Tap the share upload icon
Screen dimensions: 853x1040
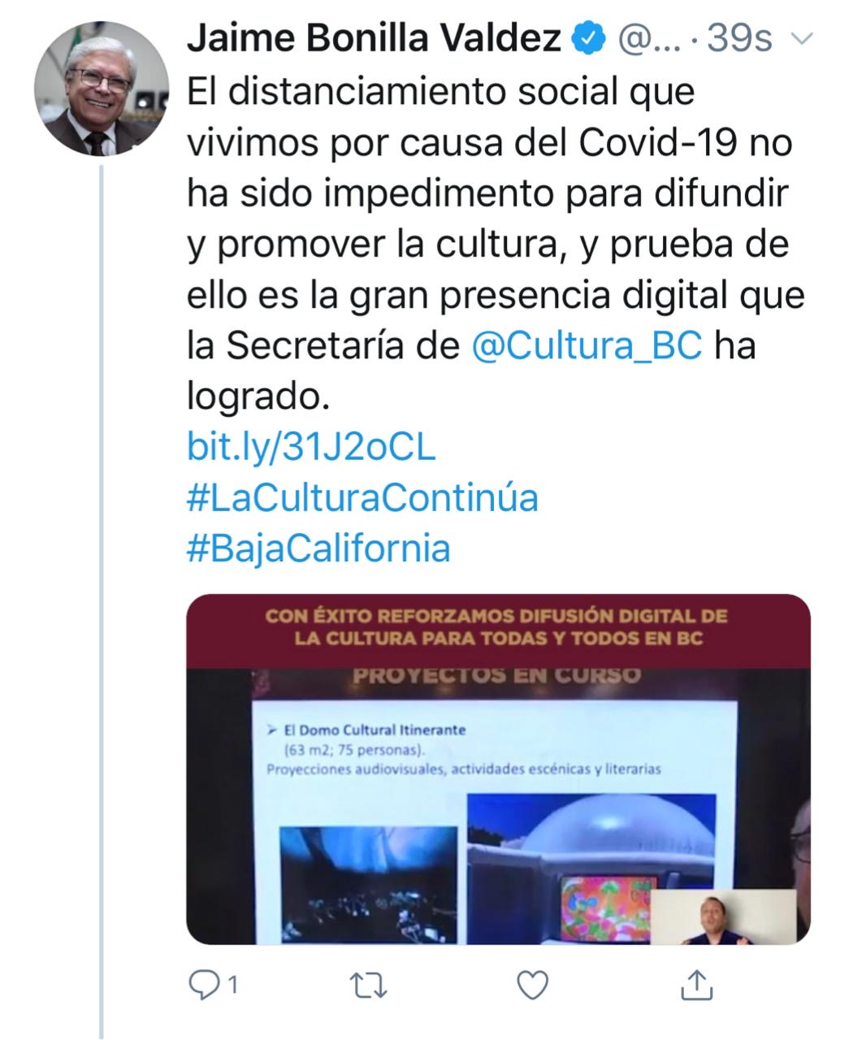click(x=696, y=985)
